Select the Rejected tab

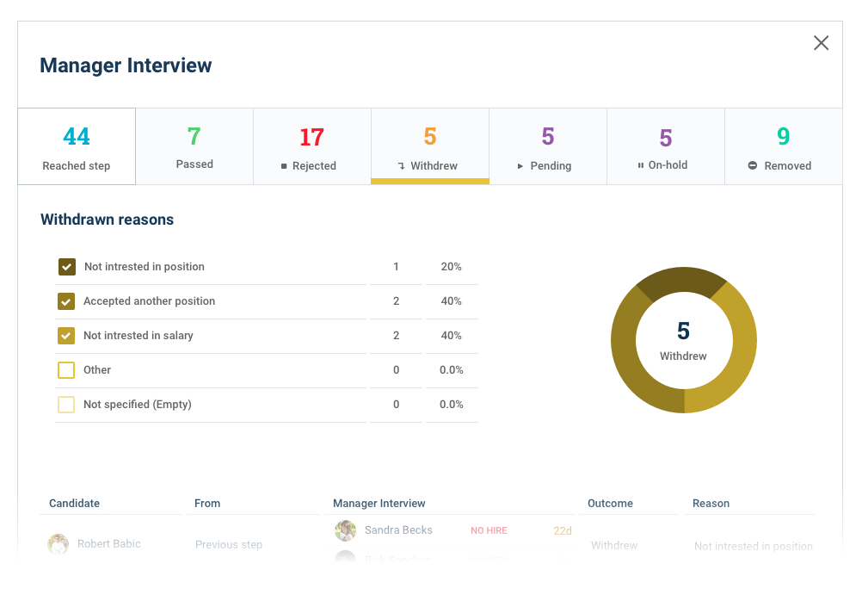[311, 146]
